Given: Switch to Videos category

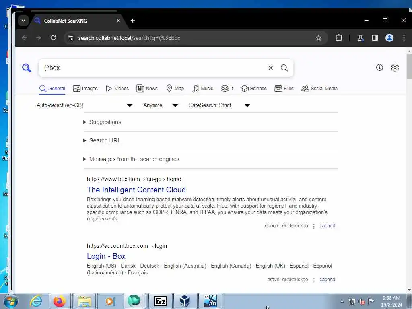Looking at the screenshot, I should pyautogui.click(x=117, y=89).
